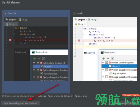Click the PyCharm PC icon in dark Breakpoints title
140x107 pixels.
pyautogui.click(x=33, y=52)
